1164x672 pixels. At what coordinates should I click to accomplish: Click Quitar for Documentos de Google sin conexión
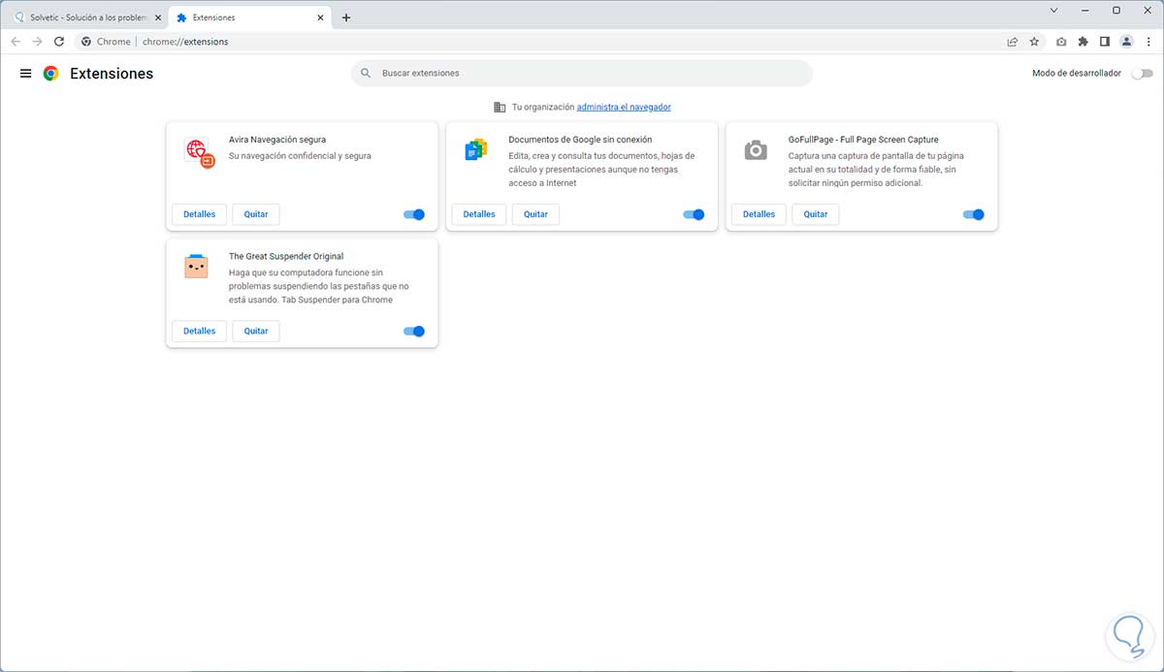[x=535, y=214]
